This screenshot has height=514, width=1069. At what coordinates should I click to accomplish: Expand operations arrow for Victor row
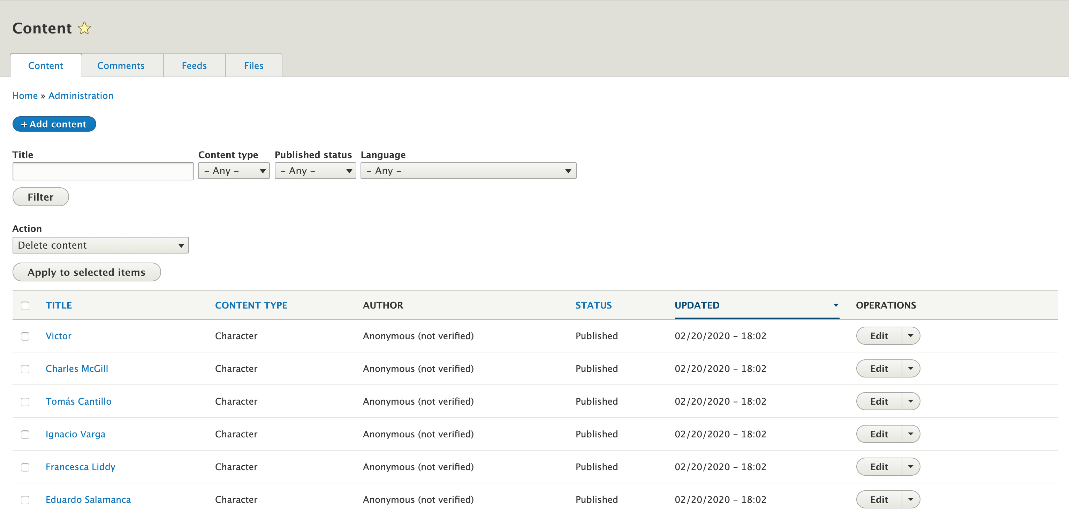[910, 336]
